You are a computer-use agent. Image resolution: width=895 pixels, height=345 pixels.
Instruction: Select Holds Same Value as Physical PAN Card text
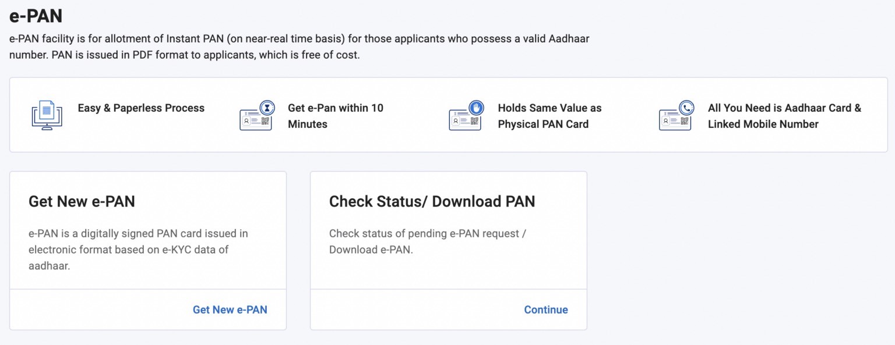pos(549,116)
